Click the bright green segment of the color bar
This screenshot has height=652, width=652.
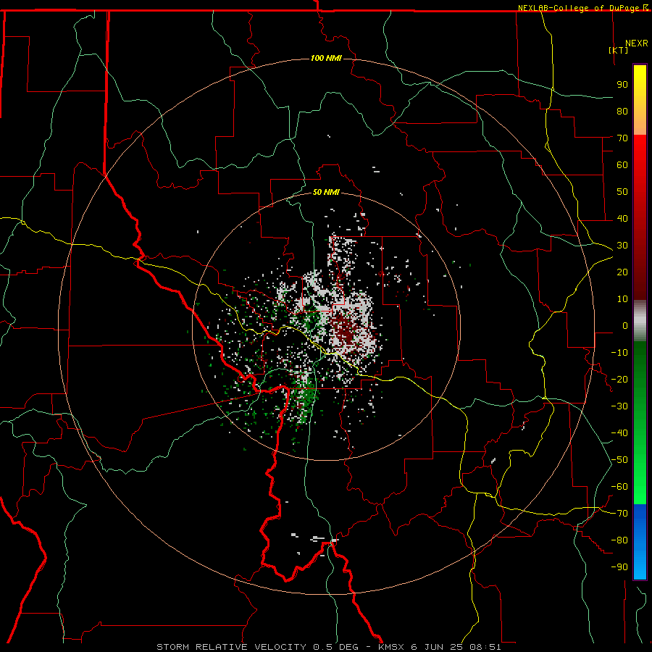(x=640, y=422)
